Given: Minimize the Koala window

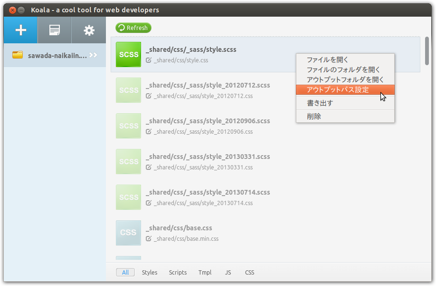Looking at the screenshot, I should tap(21, 10).
